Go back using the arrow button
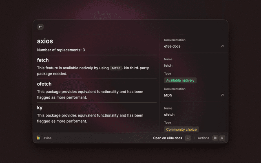 (x=40, y=27)
